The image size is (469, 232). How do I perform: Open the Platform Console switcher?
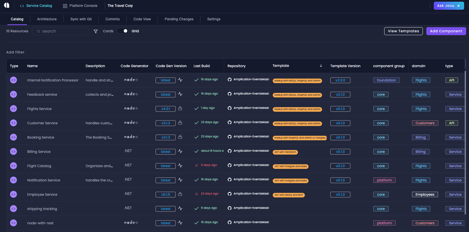pos(80,6)
